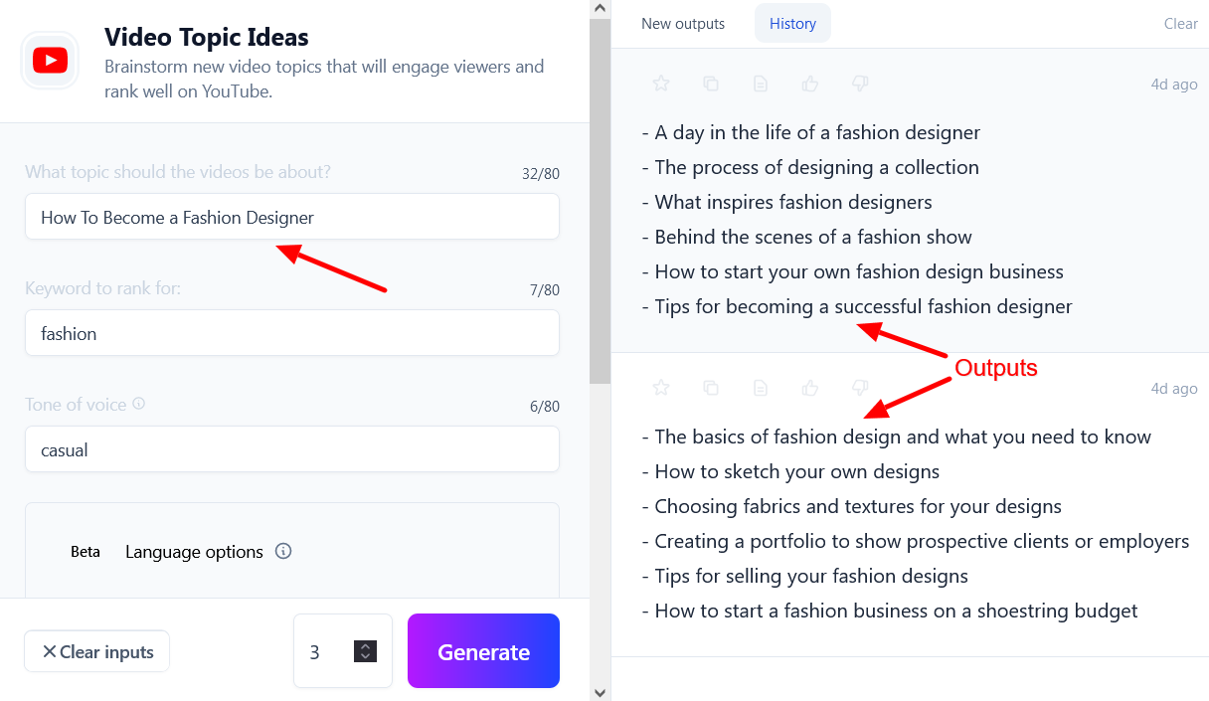Dislike the second output with thumbs down

(861, 388)
